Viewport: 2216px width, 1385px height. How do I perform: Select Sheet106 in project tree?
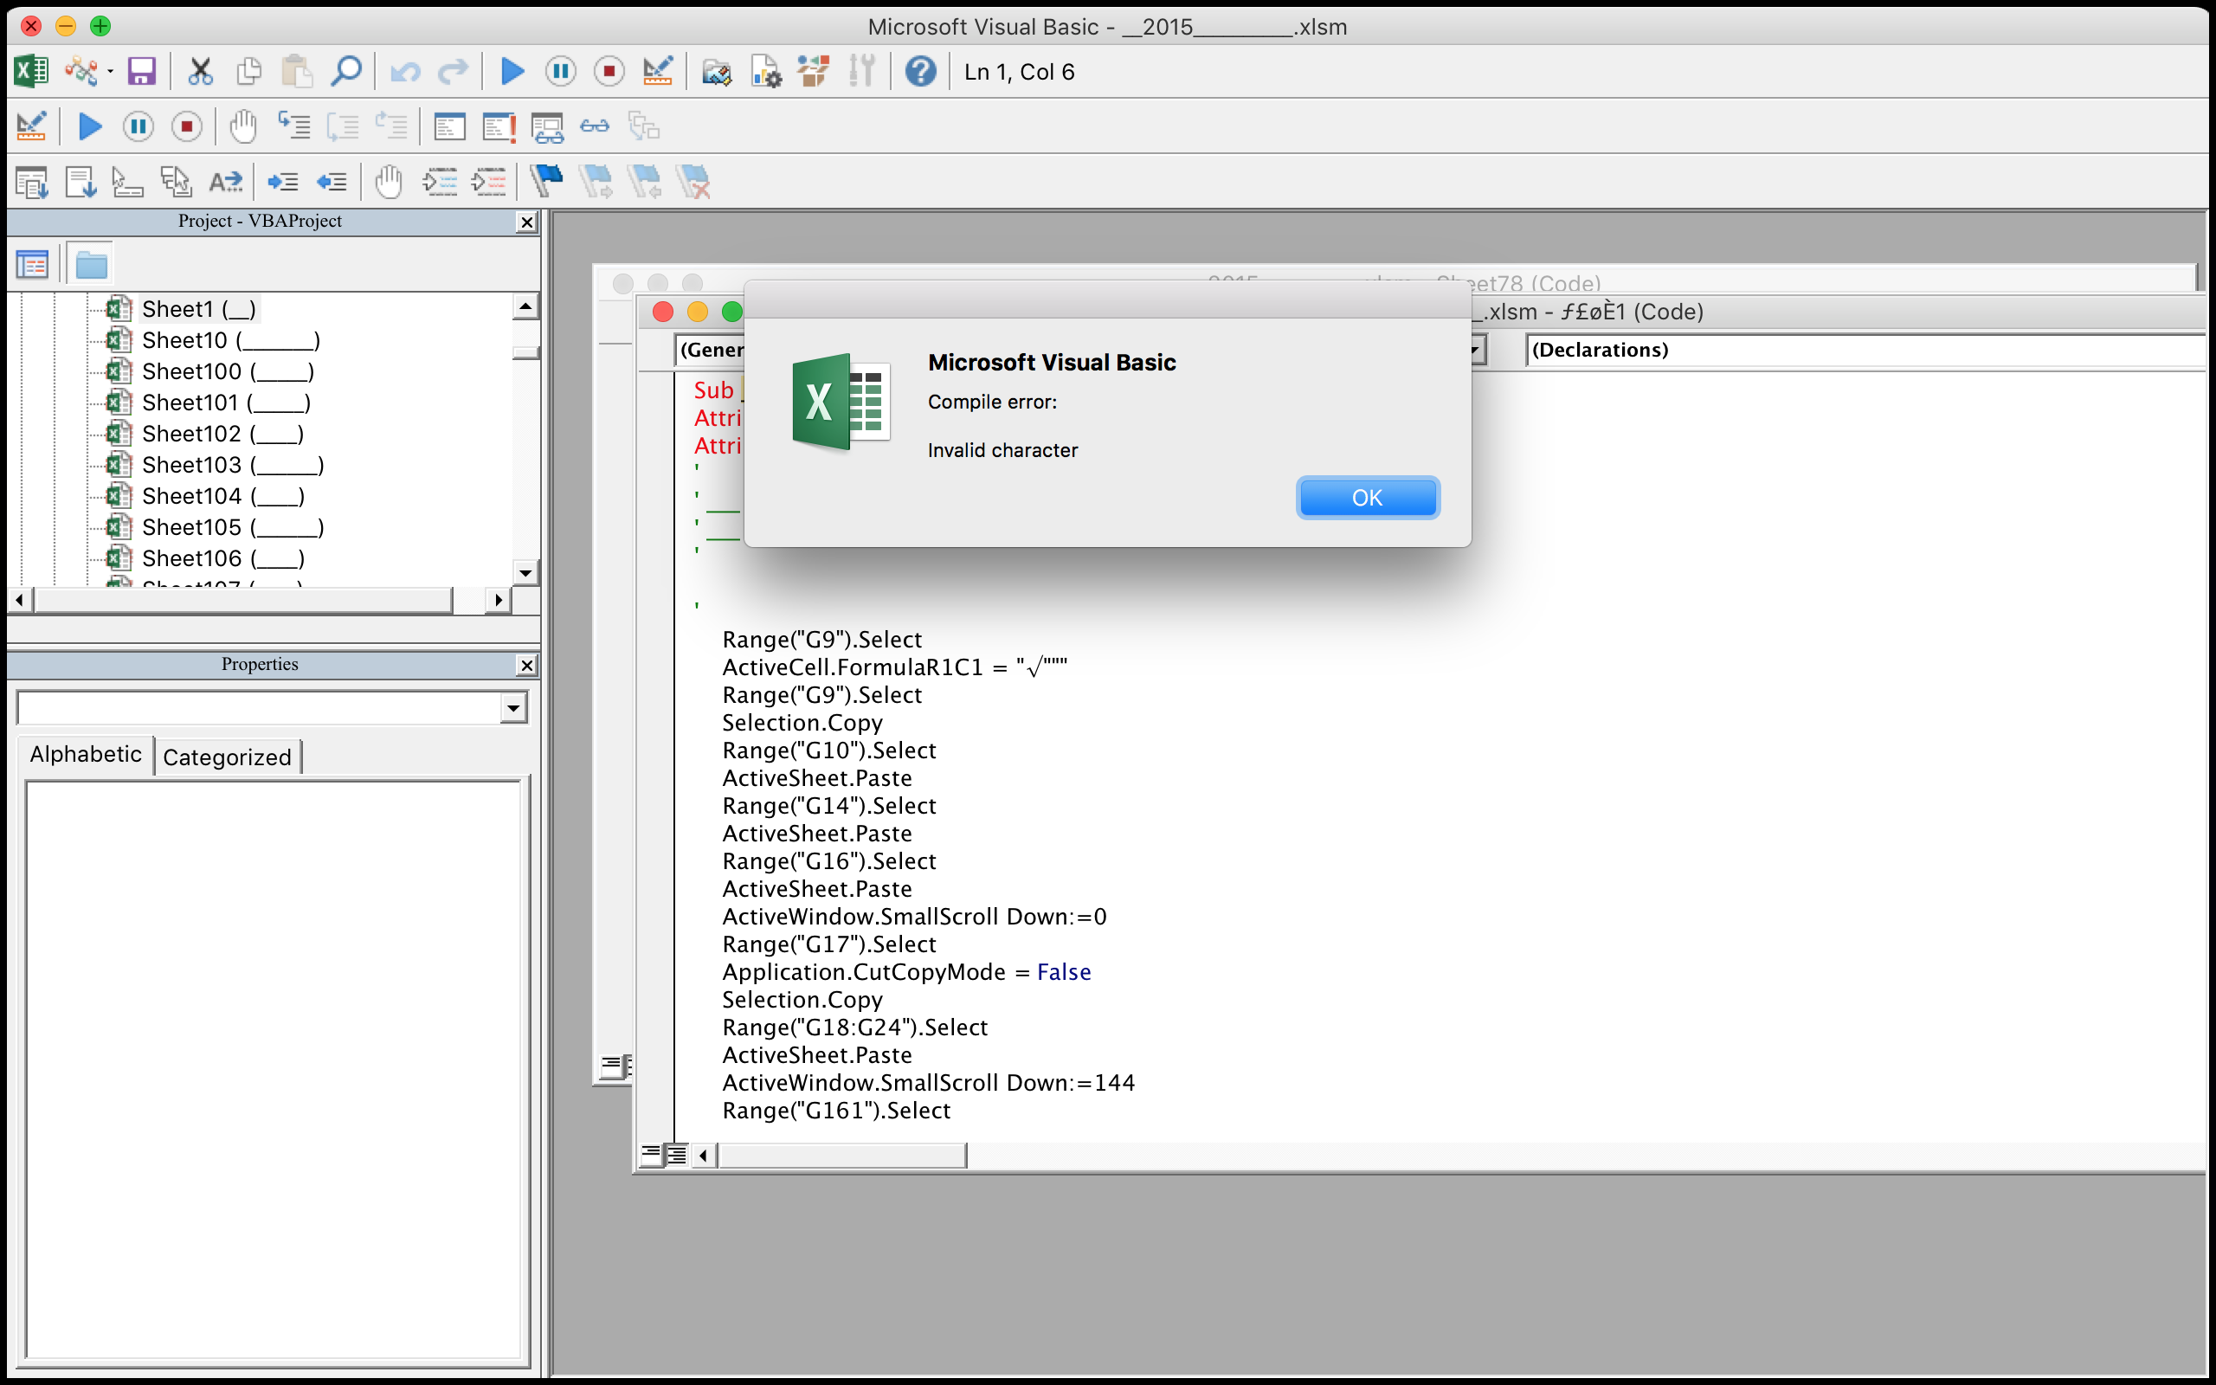pos(223,557)
